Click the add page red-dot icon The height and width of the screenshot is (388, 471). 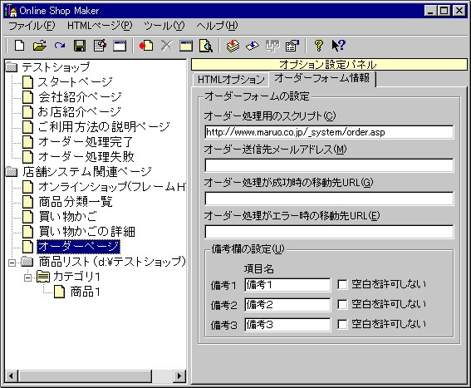(x=146, y=46)
